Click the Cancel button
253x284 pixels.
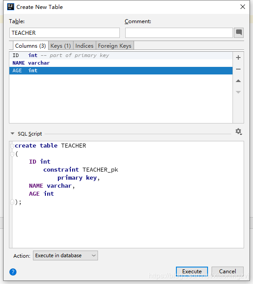(228, 272)
